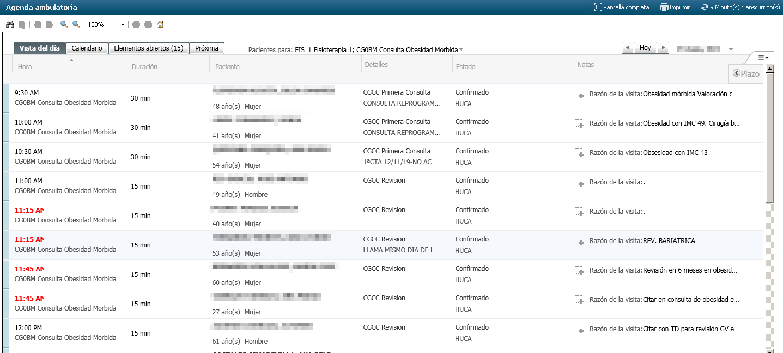The height and width of the screenshot is (353, 783).
Task: Open the Elementos abiertos (15) tab
Action: (x=148, y=48)
